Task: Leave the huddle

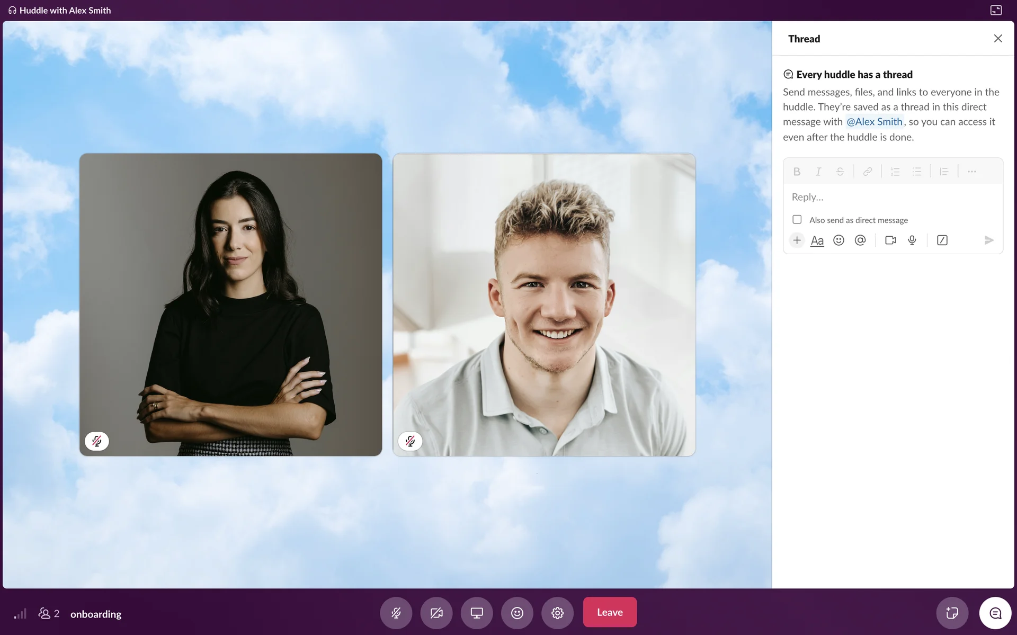Action: [610, 612]
